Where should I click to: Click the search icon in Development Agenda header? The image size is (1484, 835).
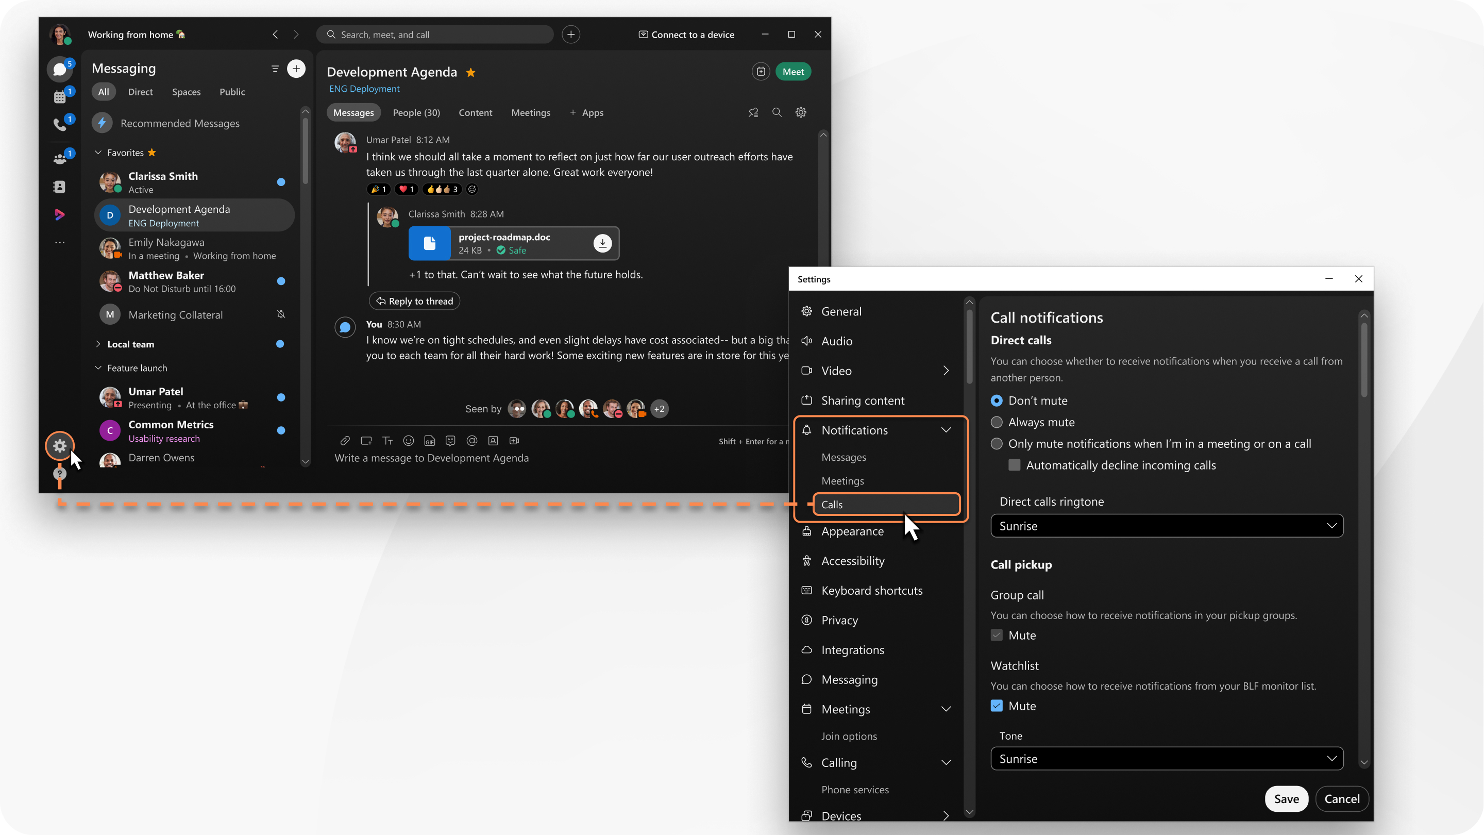tap(777, 112)
